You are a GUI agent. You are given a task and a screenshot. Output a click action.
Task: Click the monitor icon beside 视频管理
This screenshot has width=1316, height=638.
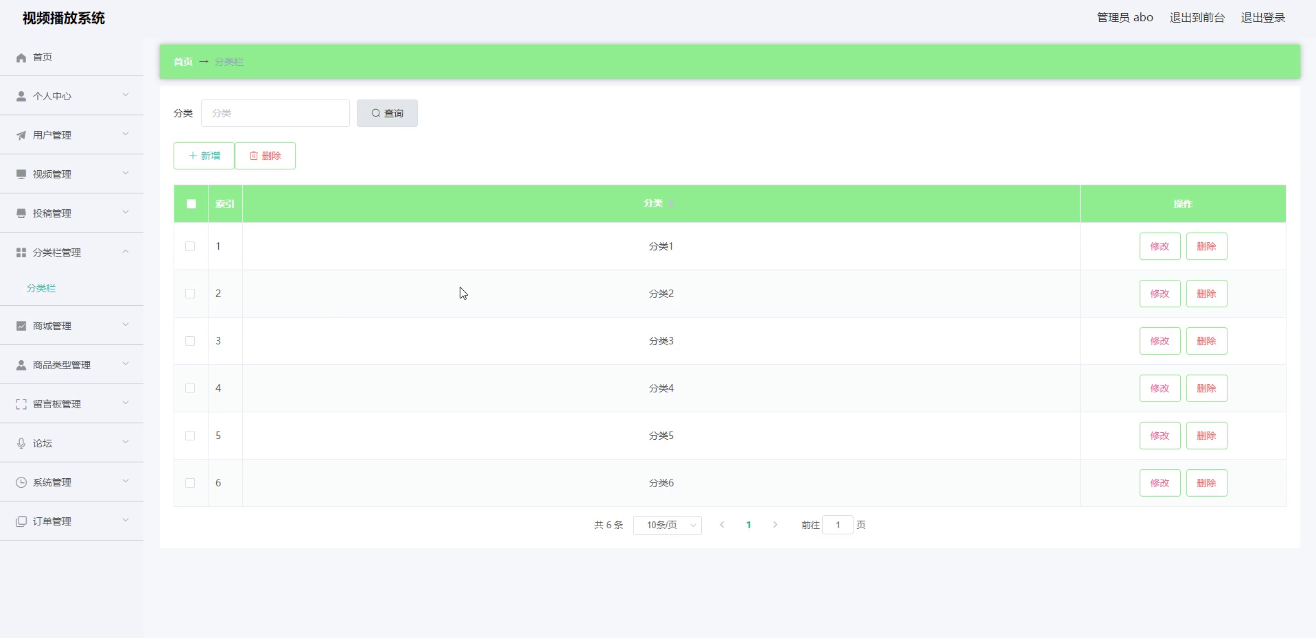(x=21, y=175)
